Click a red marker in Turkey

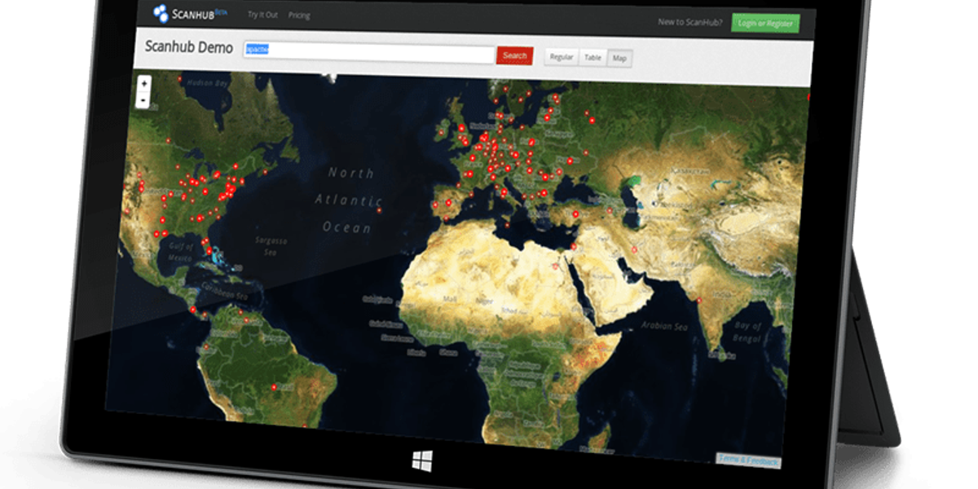click(x=575, y=214)
